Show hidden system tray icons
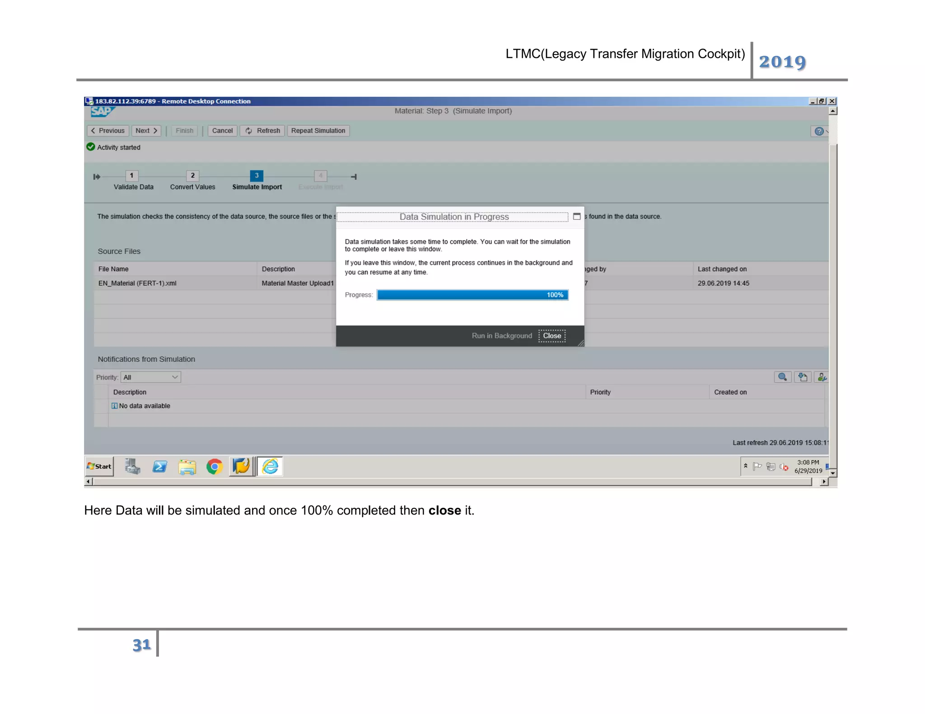The image size is (925, 714). click(x=746, y=466)
